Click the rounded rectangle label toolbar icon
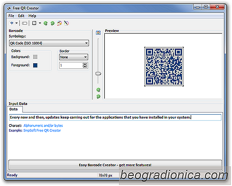Screen dimensions: 232x186 [x=25, y=23]
